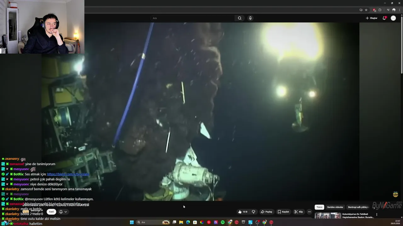
Task: Click the YouTube search magnifier button
Action: (x=240, y=18)
